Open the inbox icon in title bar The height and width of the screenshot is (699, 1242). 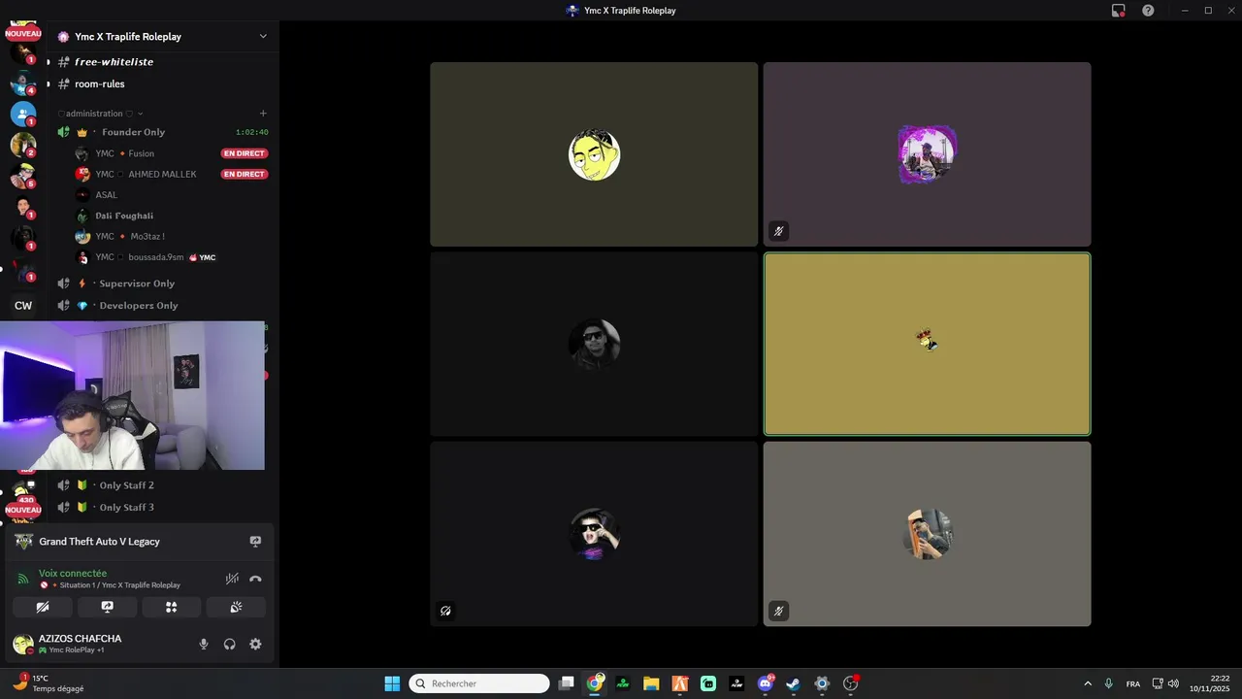click(1119, 11)
